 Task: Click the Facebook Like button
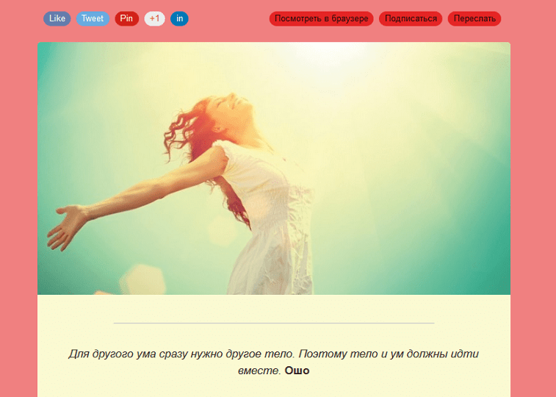[x=57, y=18]
